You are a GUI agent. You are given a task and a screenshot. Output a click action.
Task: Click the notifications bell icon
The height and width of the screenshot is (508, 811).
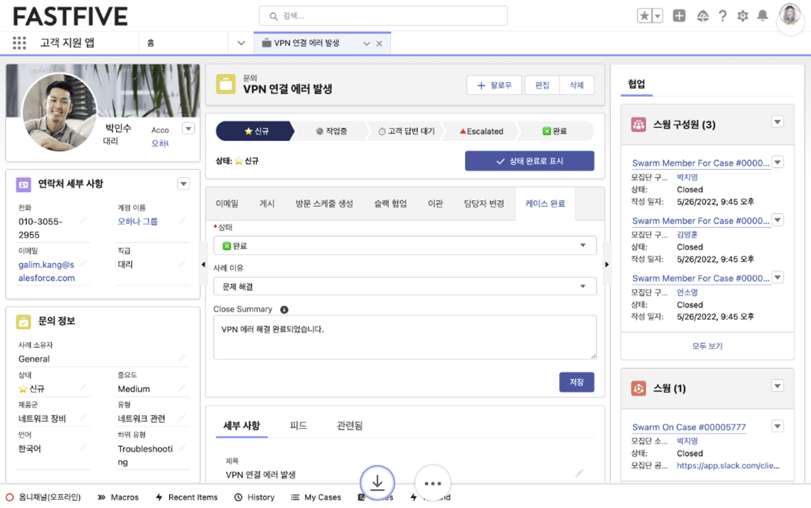[x=762, y=16]
